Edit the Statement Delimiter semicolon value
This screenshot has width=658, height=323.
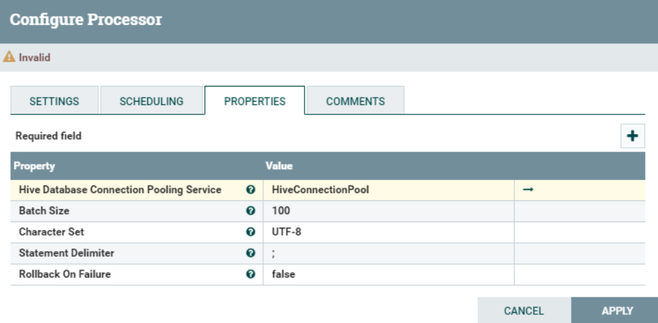389,253
